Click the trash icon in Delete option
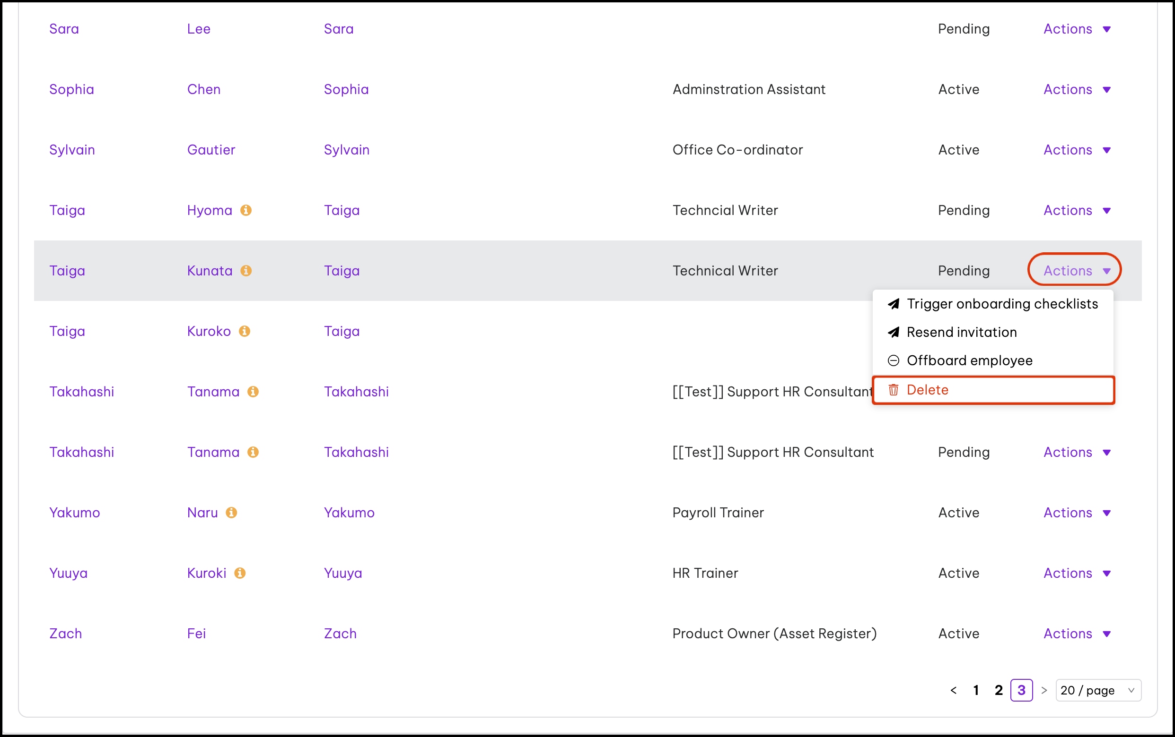The height and width of the screenshot is (737, 1175). tap(893, 390)
